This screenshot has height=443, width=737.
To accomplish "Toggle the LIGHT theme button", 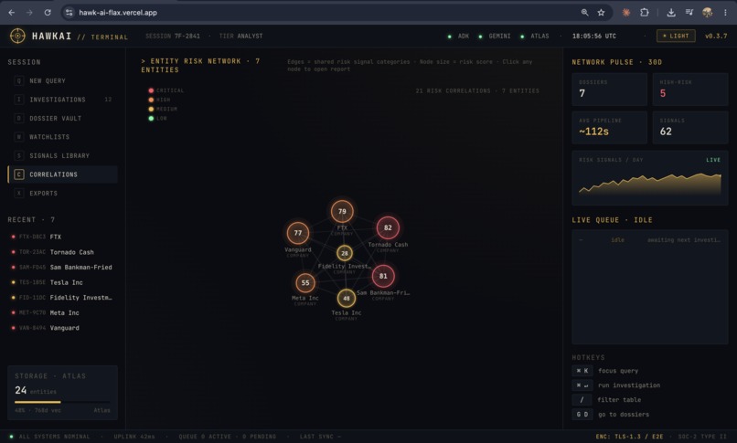I will pos(676,36).
